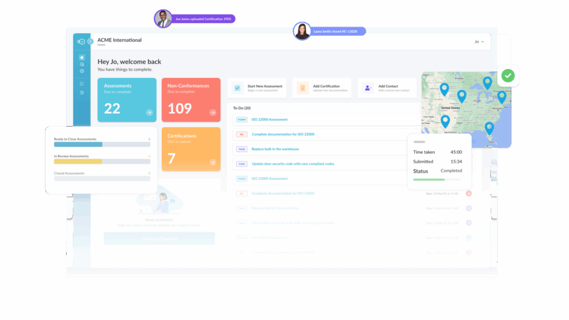This screenshot has width=569, height=320.
Task: Open the Certifications card arrow
Action: pyautogui.click(x=213, y=162)
